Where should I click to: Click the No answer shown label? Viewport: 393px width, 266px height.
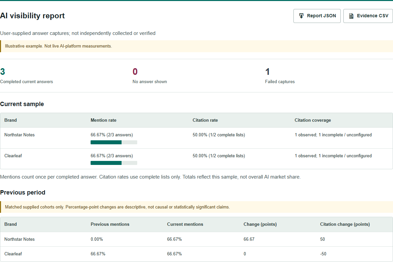(x=150, y=81)
